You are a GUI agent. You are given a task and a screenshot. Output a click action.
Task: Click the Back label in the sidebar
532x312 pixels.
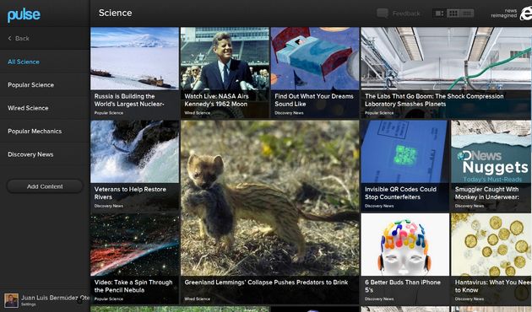pyautogui.click(x=22, y=38)
